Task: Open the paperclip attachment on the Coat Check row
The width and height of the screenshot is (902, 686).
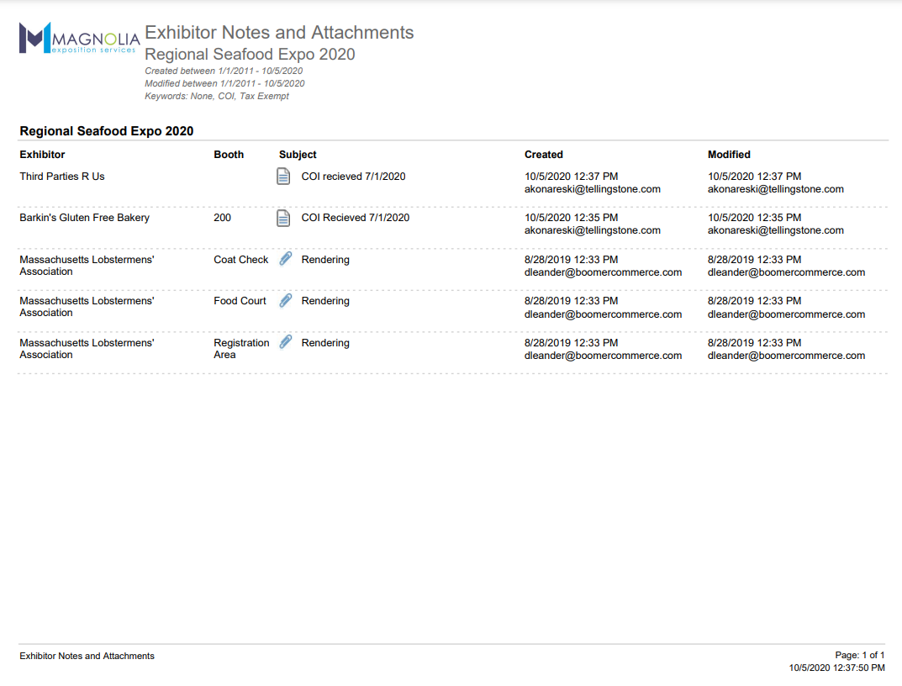Action: pyautogui.click(x=286, y=259)
